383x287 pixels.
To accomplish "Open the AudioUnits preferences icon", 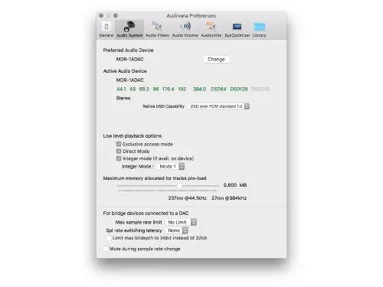I will pos(211,26).
